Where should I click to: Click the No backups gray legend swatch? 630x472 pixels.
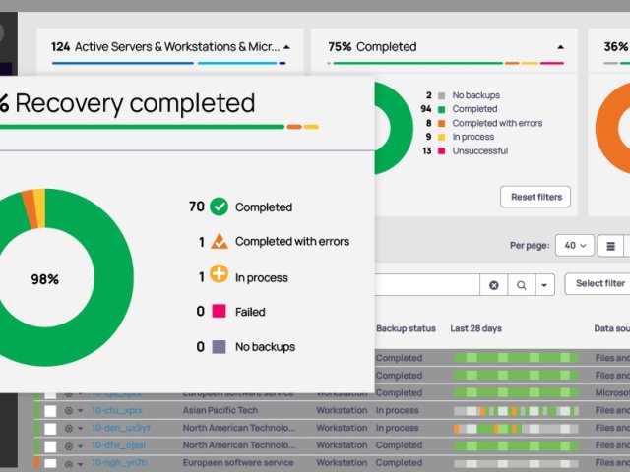click(441, 95)
